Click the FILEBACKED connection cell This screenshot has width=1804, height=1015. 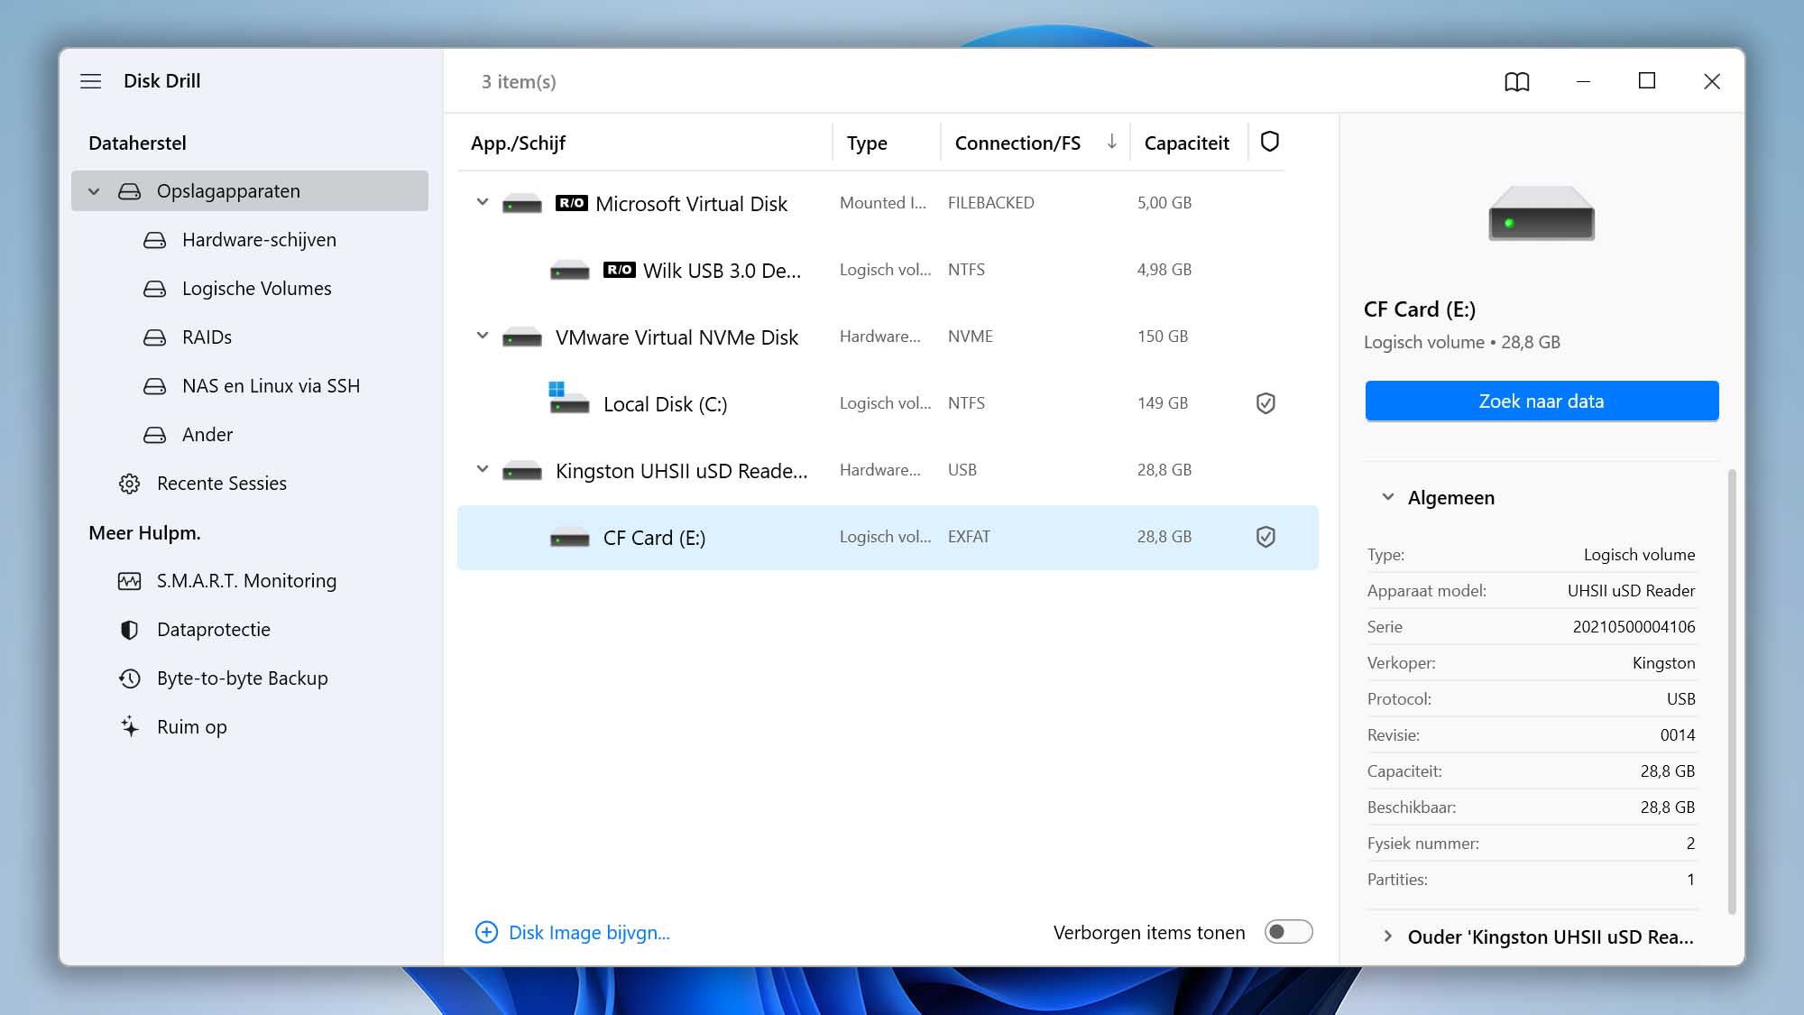coord(990,203)
